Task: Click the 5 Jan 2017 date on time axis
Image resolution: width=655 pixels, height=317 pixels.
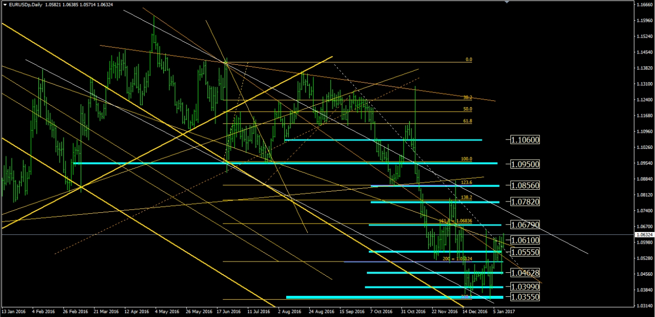Action: [x=504, y=311]
